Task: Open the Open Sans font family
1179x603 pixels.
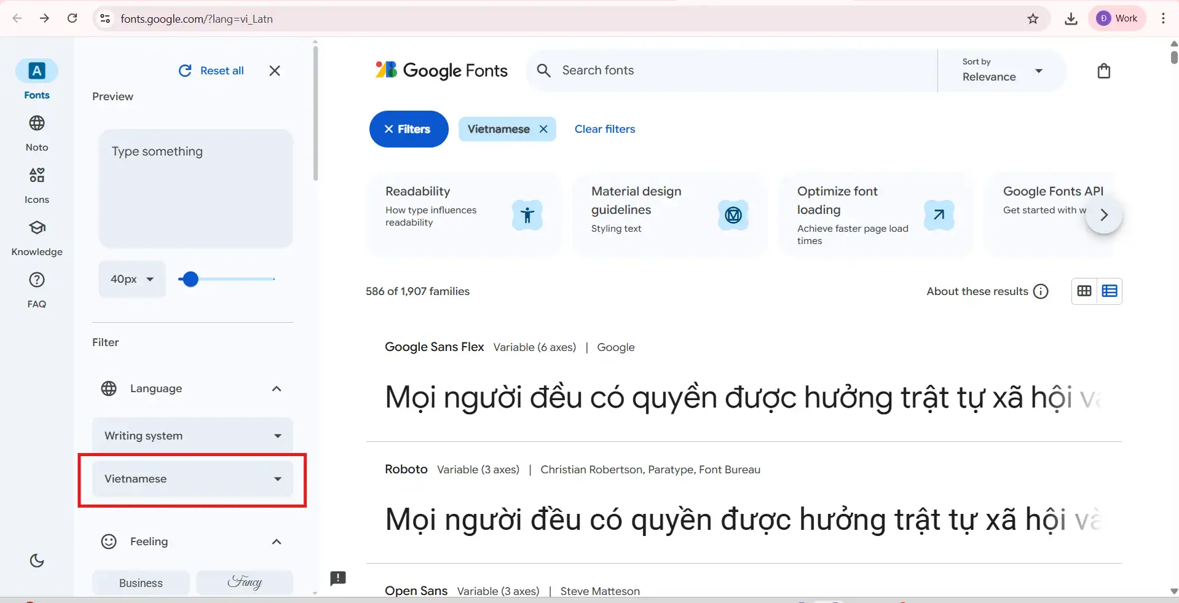Action: [x=416, y=591]
